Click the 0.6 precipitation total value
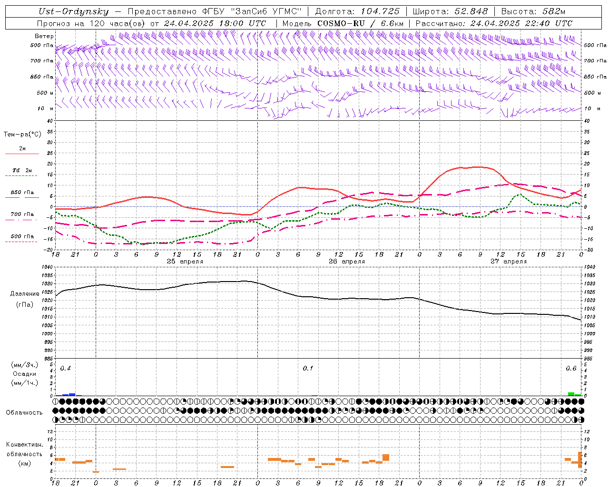The width and height of the screenshot is (609, 487). click(571, 369)
